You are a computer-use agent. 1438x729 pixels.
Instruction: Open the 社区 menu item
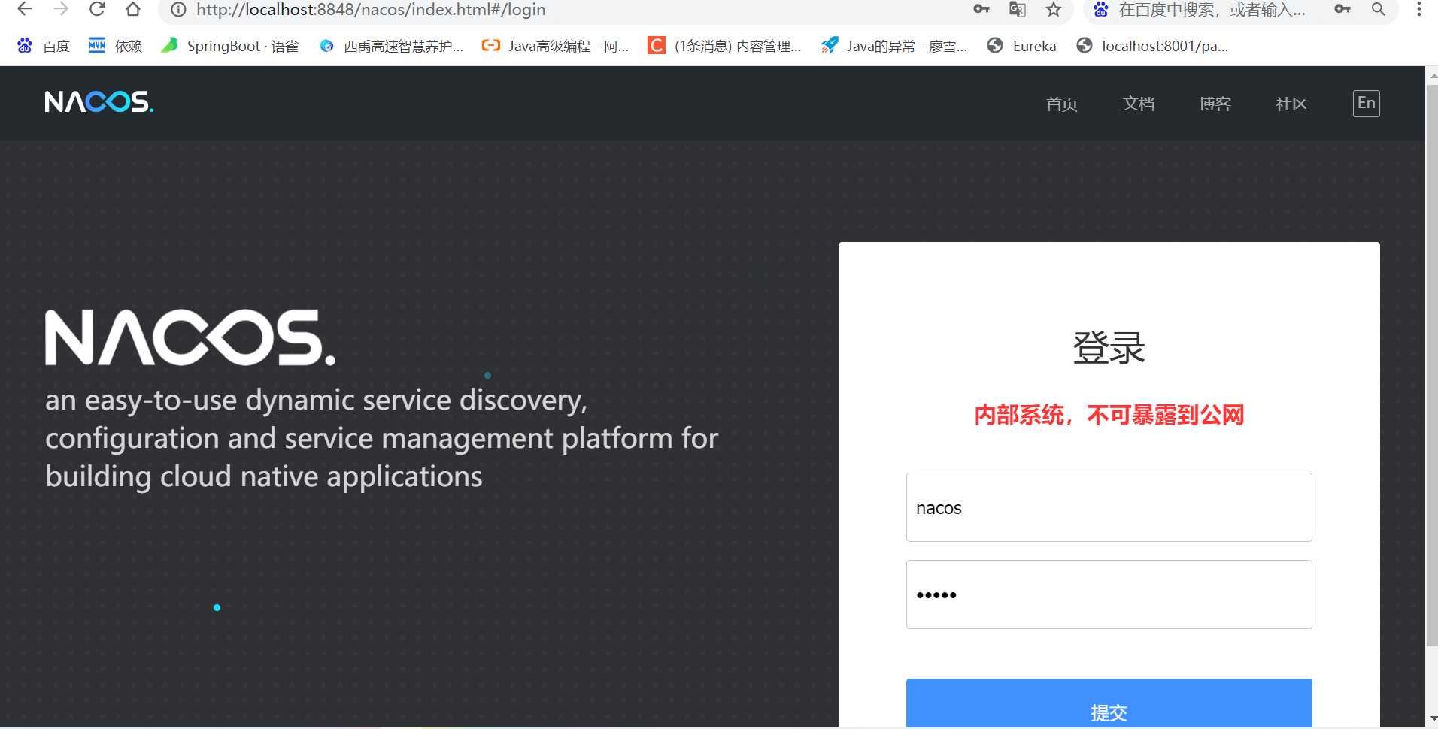click(x=1291, y=103)
